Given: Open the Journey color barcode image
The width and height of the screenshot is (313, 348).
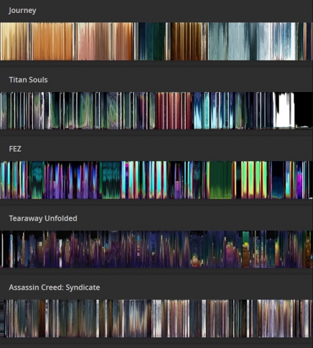Looking at the screenshot, I should (x=156, y=42).
